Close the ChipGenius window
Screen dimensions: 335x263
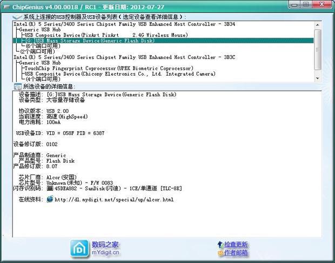[322, 4]
